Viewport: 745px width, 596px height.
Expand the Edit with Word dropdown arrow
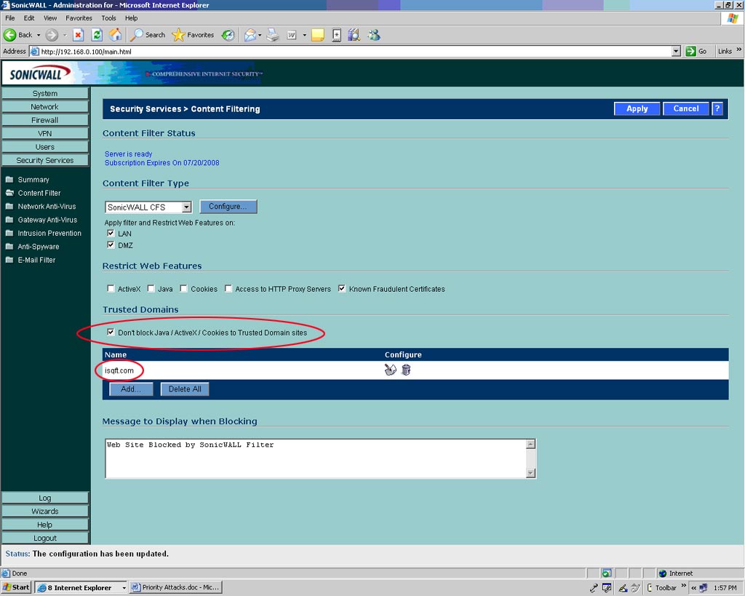click(305, 35)
